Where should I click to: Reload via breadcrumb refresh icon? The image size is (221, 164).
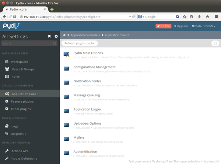coord(128,35)
